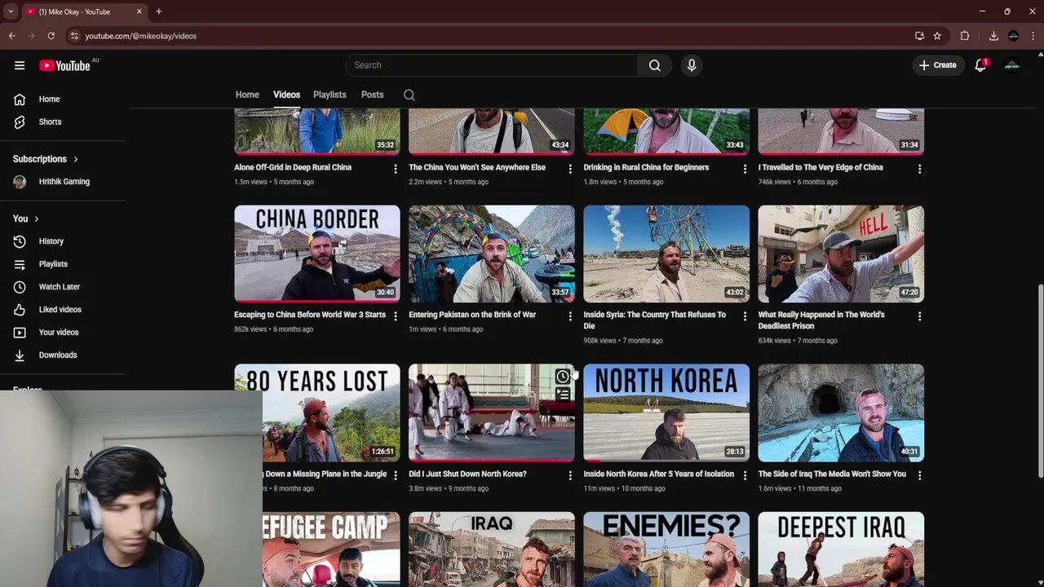Click in the YouTube search field
The width and height of the screenshot is (1044, 587).
pyautogui.click(x=492, y=65)
